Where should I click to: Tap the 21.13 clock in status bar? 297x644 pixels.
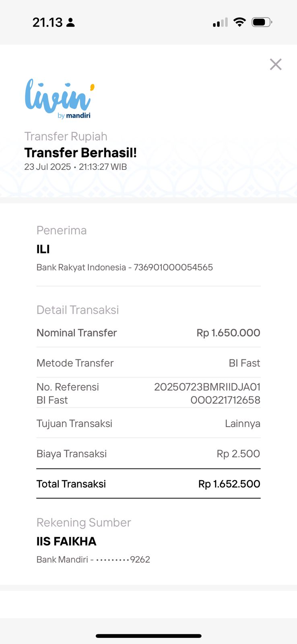coord(47,22)
